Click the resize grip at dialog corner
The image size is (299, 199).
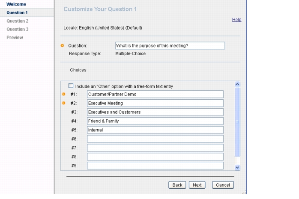point(244,192)
